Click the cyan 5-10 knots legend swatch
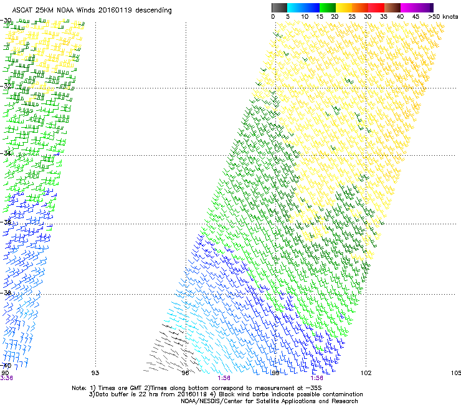461x405 pixels. 295,7
